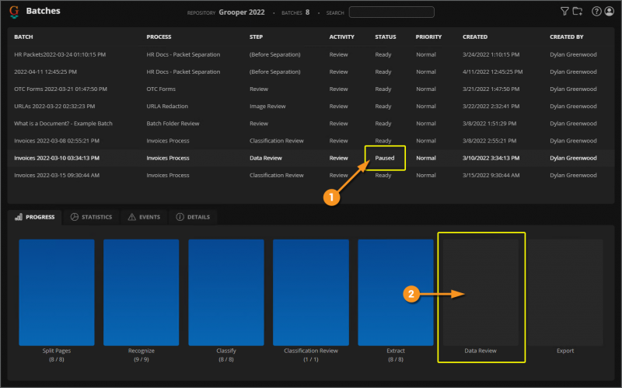Click the Details tab info icon

[180, 217]
